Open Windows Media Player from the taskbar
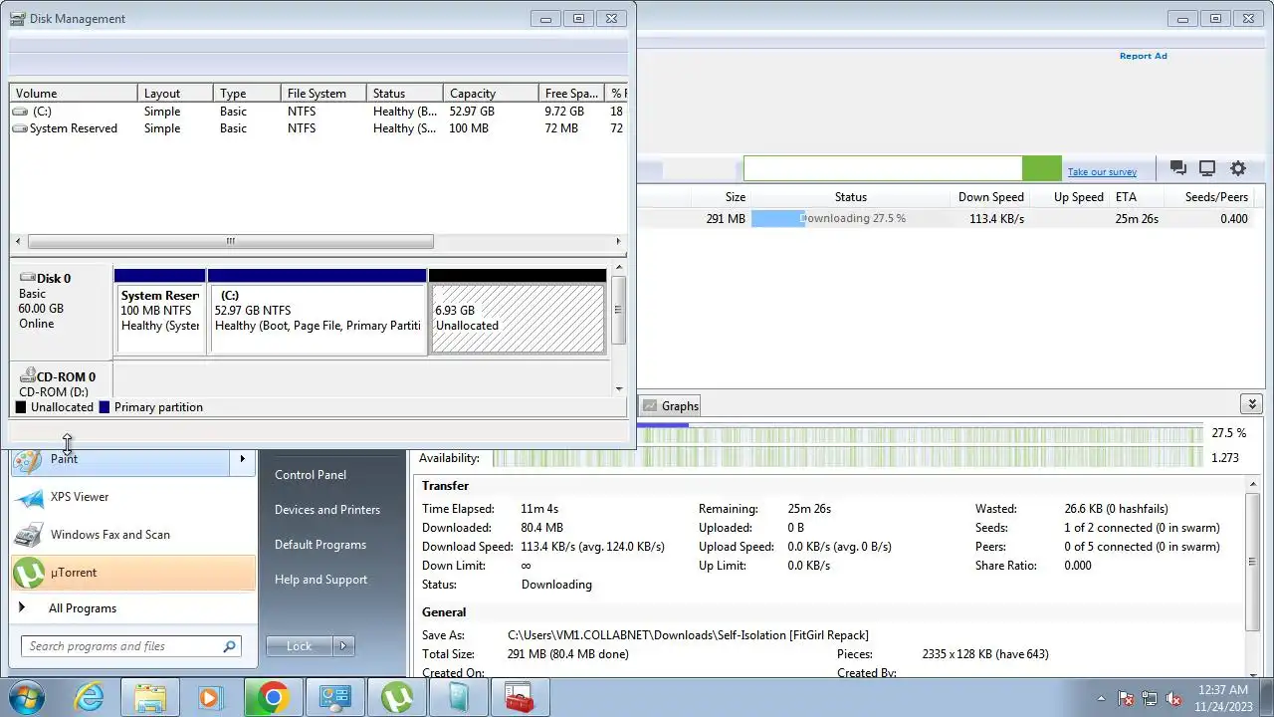The height and width of the screenshot is (717, 1274). 211,697
